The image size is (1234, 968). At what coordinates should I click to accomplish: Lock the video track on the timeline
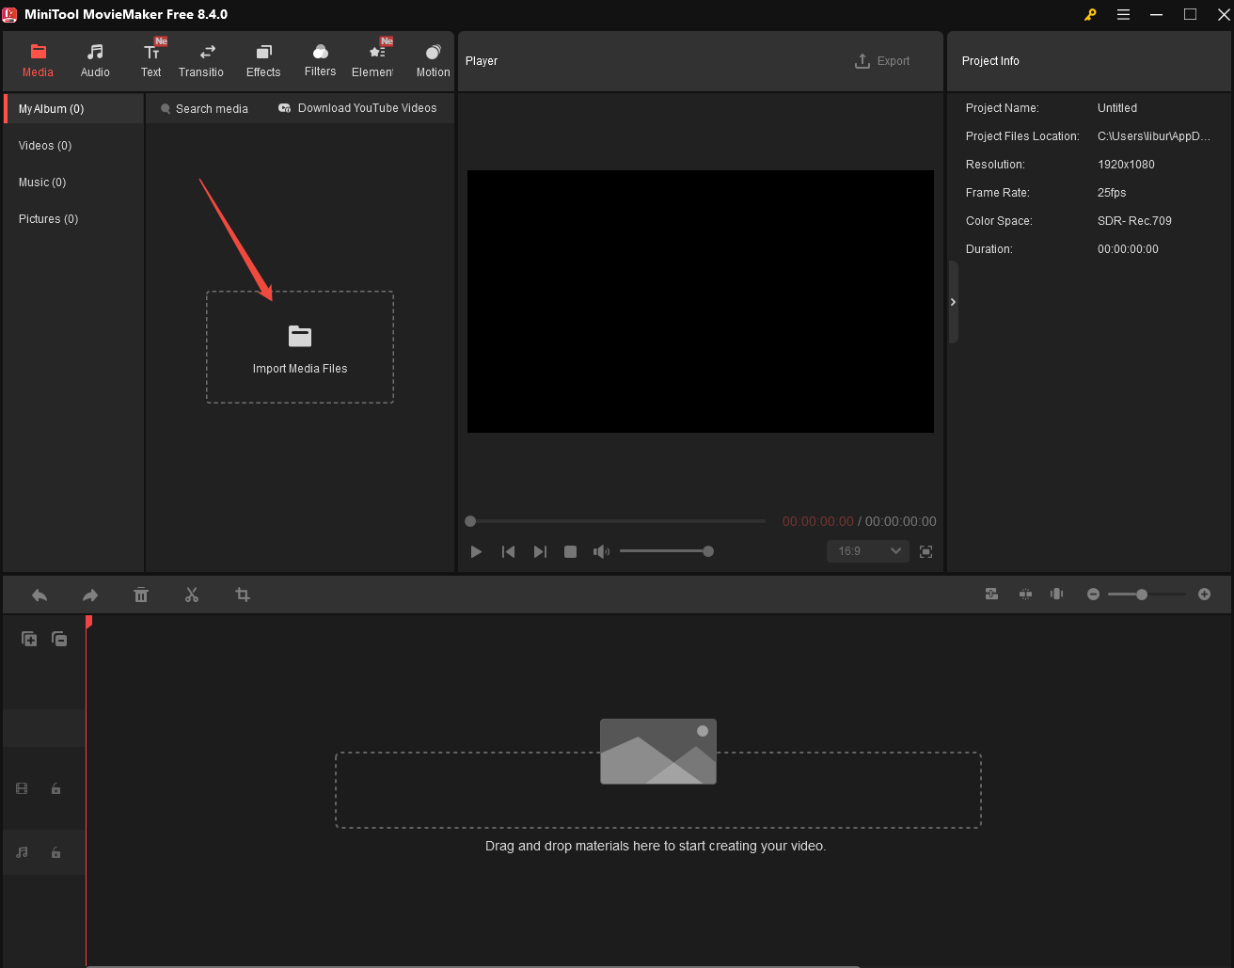tap(55, 788)
